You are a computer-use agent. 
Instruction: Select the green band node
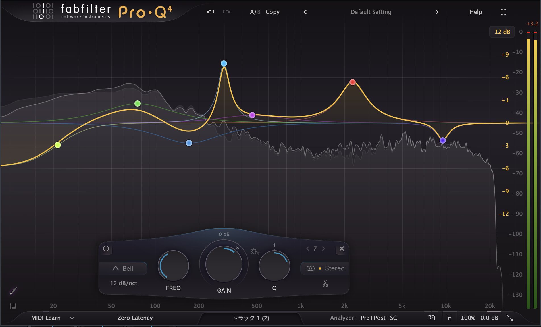pyautogui.click(x=138, y=104)
